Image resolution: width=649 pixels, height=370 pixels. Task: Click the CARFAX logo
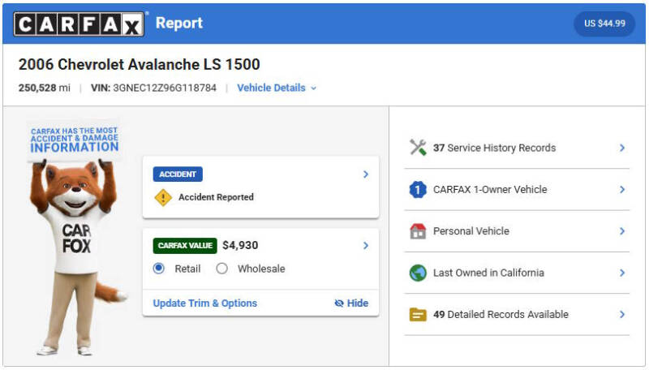click(x=79, y=24)
